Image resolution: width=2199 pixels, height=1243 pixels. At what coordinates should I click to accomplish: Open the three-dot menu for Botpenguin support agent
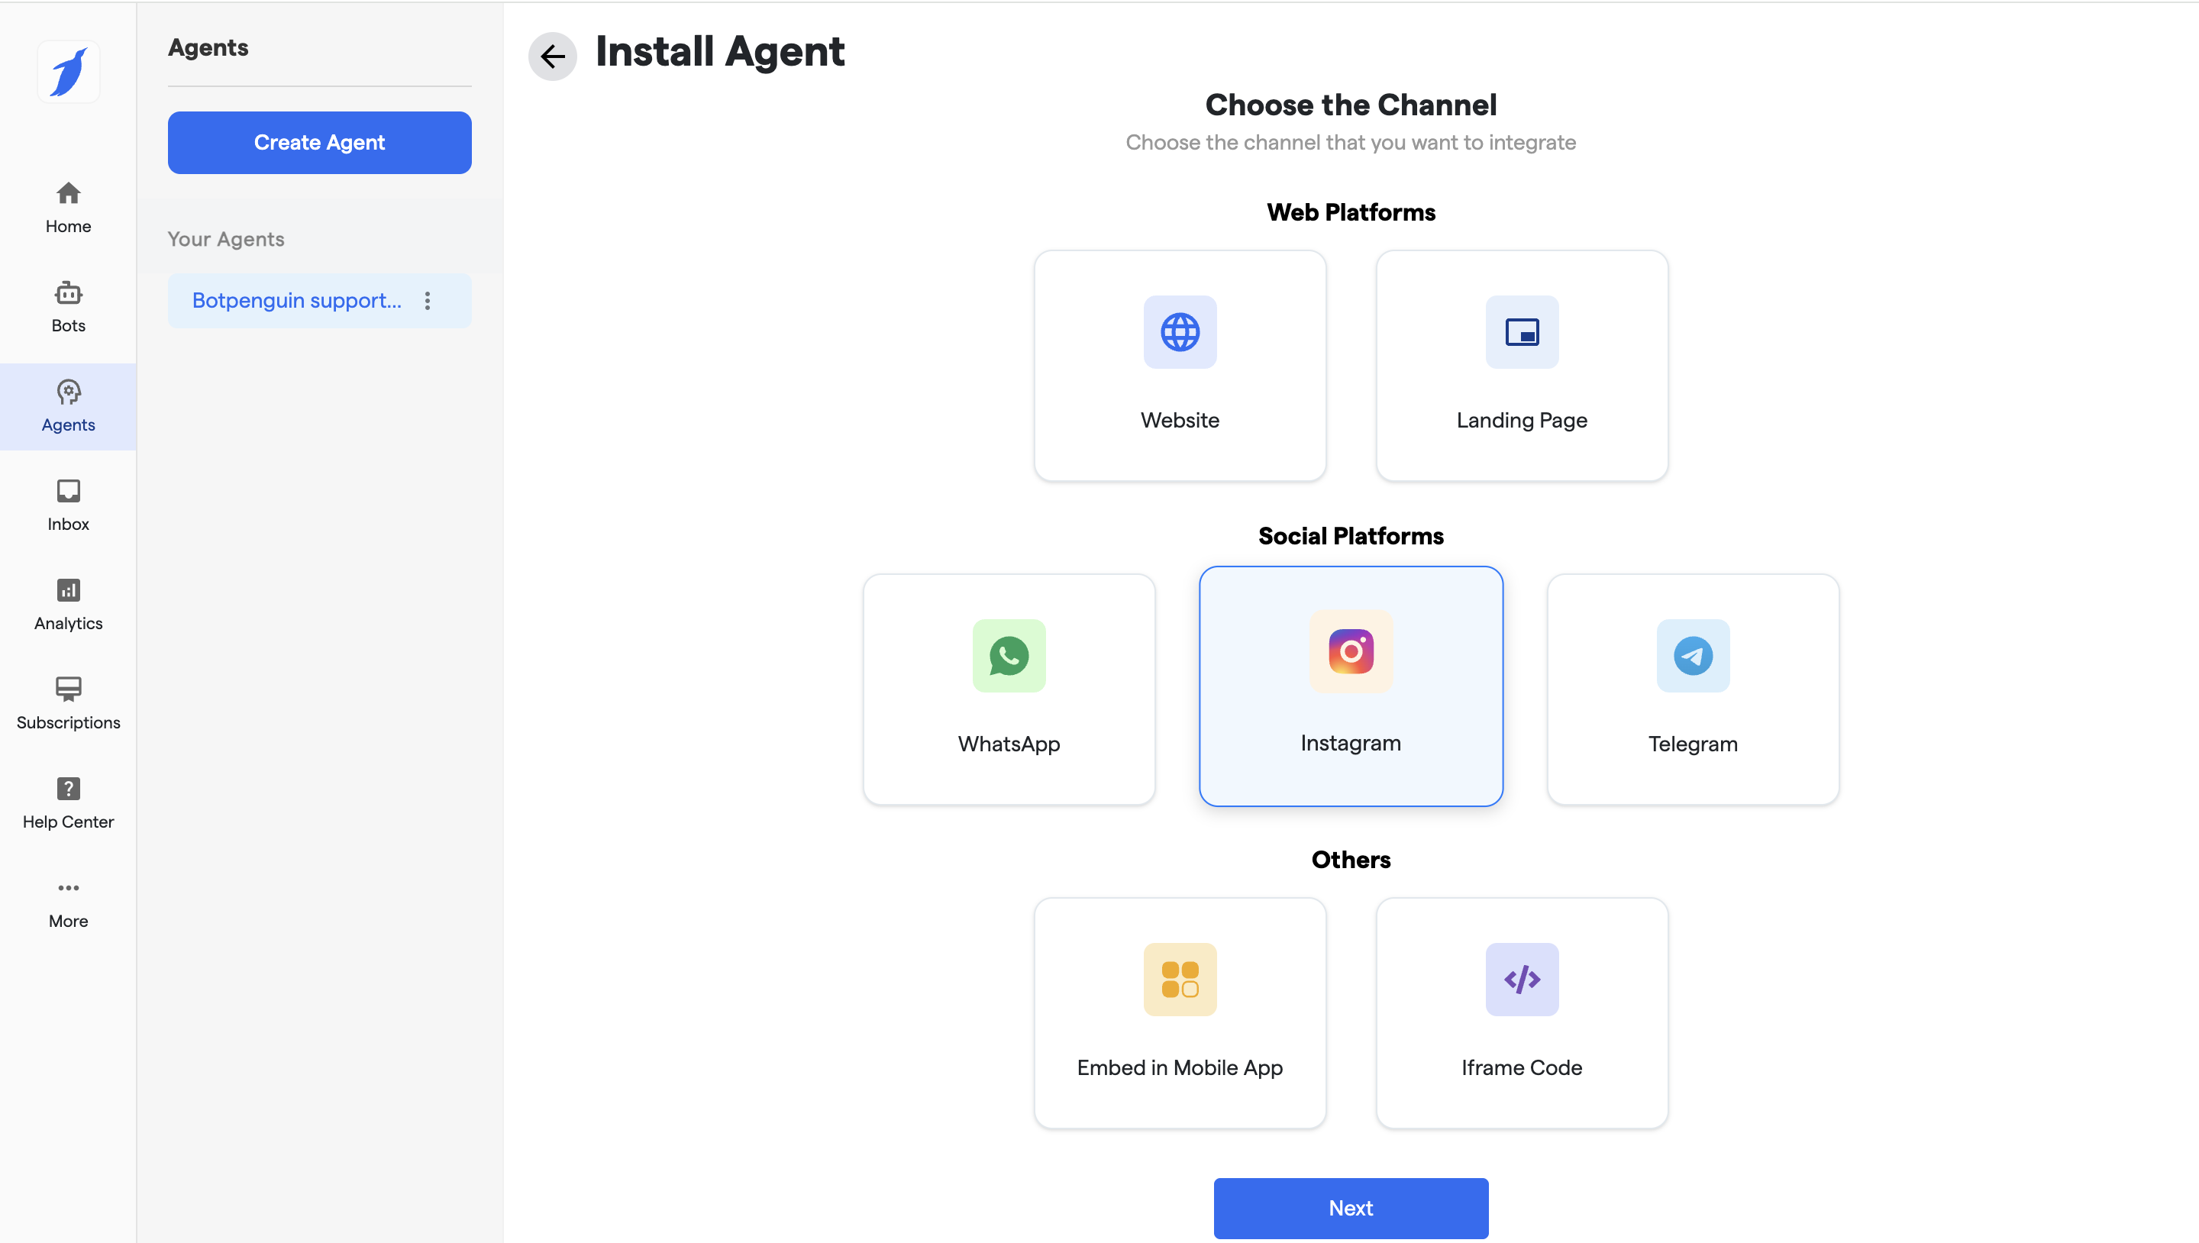pyautogui.click(x=428, y=301)
